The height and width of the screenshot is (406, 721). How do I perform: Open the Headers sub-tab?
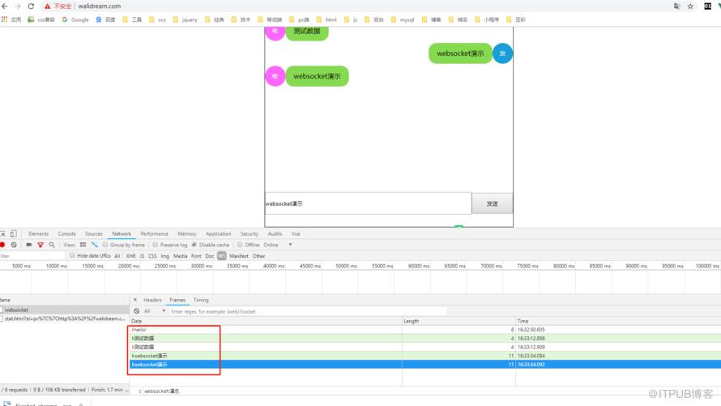(152, 300)
